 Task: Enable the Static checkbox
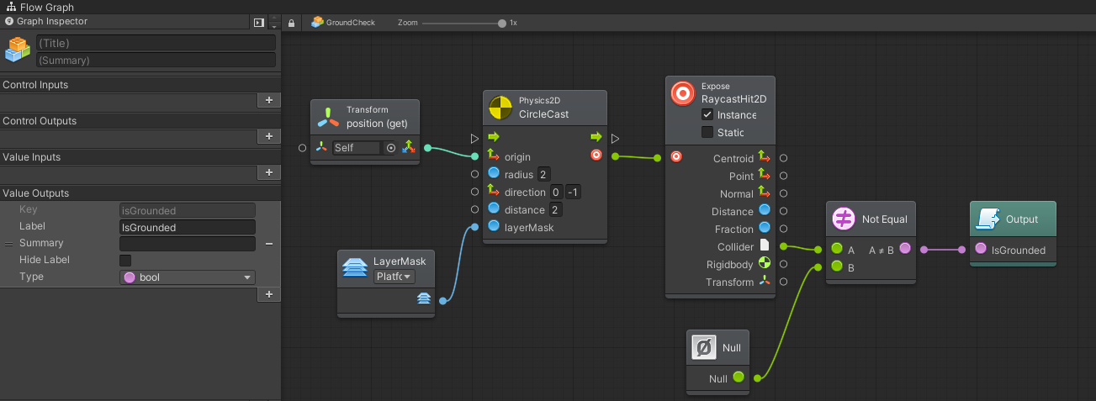click(x=707, y=133)
